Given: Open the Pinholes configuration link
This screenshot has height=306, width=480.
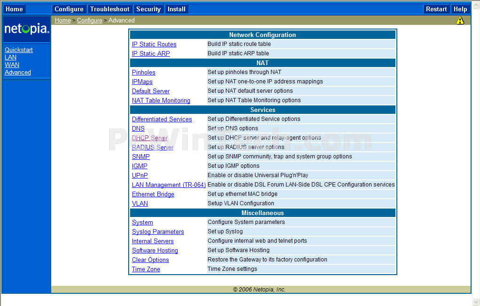Looking at the screenshot, I should [x=144, y=72].
